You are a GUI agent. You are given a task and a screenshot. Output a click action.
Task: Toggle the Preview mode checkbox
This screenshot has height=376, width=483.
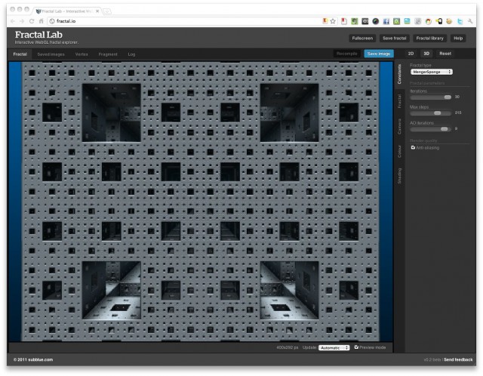pyautogui.click(x=356, y=347)
